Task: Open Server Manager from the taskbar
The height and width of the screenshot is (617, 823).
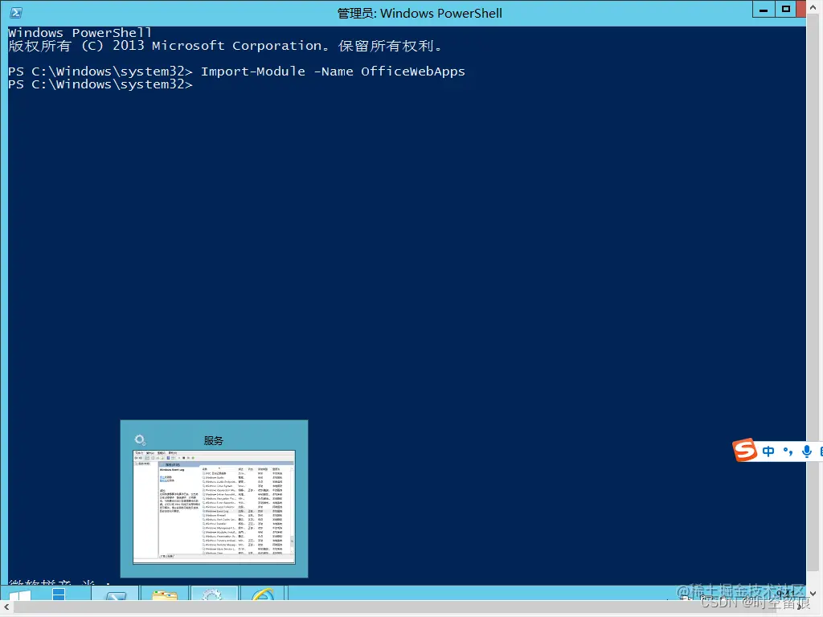Action: pyautogui.click(x=59, y=594)
